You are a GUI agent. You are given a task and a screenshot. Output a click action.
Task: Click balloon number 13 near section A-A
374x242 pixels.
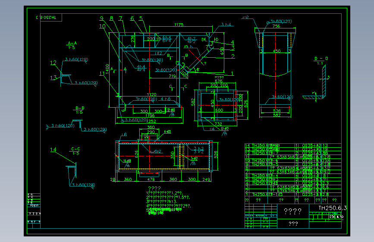(x=53, y=78)
